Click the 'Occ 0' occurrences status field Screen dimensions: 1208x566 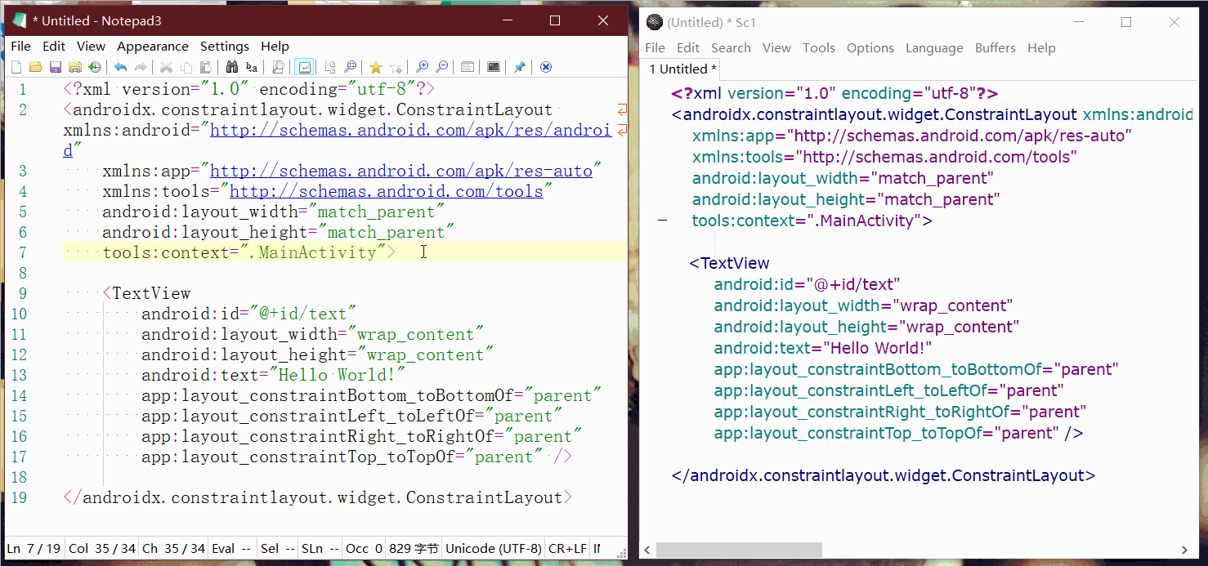[x=365, y=549]
